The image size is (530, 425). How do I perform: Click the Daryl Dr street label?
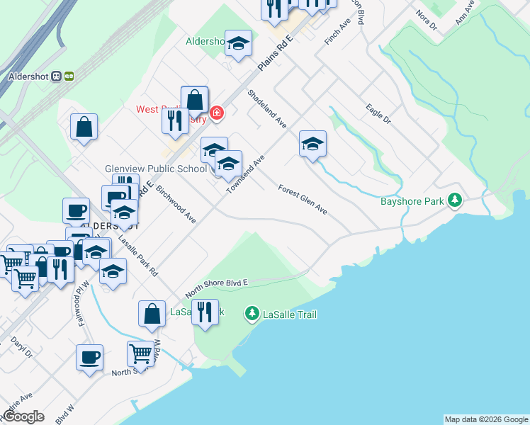pos(21,347)
